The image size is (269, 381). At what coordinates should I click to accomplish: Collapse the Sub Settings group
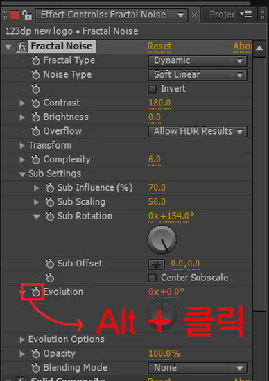click(x=22, y=174)
